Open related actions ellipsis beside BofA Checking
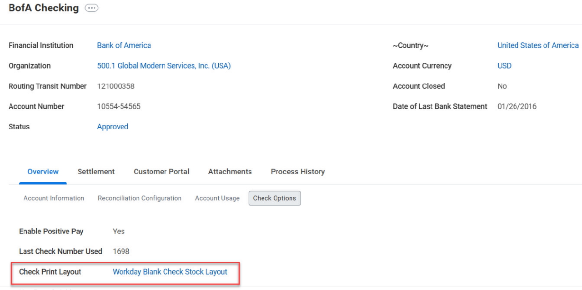Viewport: 582px width, 290px height. click(x=91, y=9)
